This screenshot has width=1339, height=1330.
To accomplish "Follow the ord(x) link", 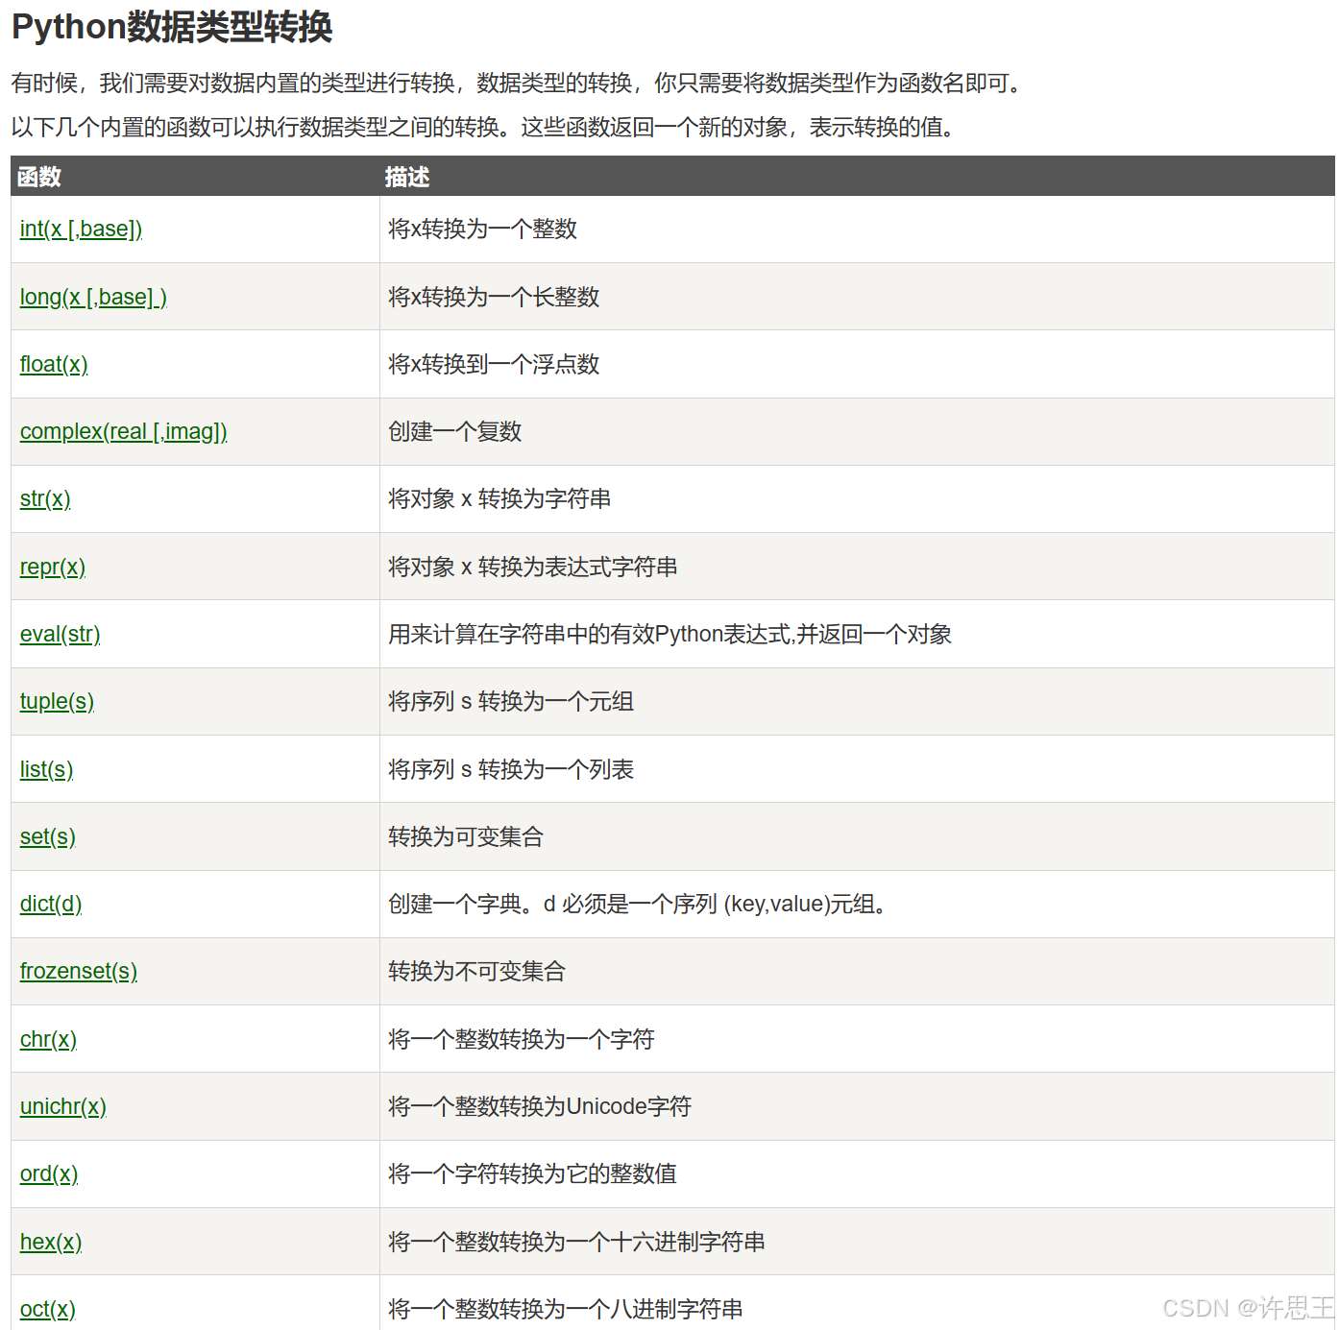I will [48, 1173].
